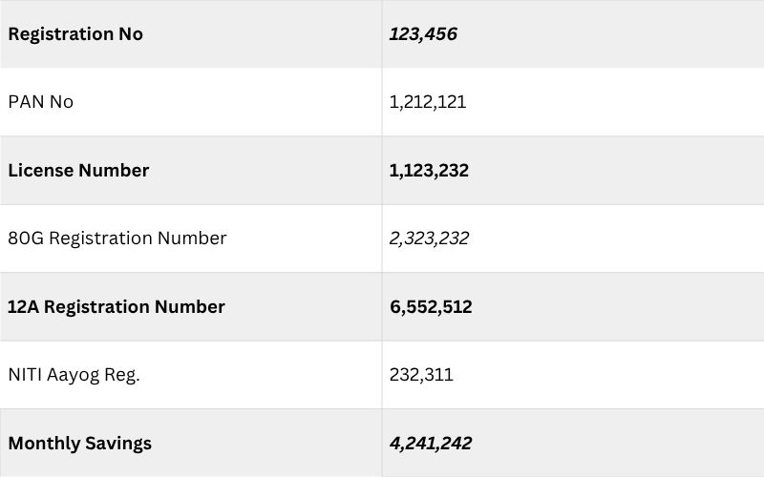Click the word Registration in first row
The image size is (764, 477).
pos(61,35)
